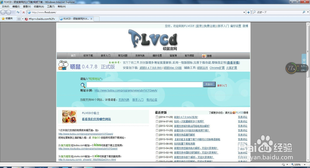Click the blue Go arrow next to address bar

point(249,12)
